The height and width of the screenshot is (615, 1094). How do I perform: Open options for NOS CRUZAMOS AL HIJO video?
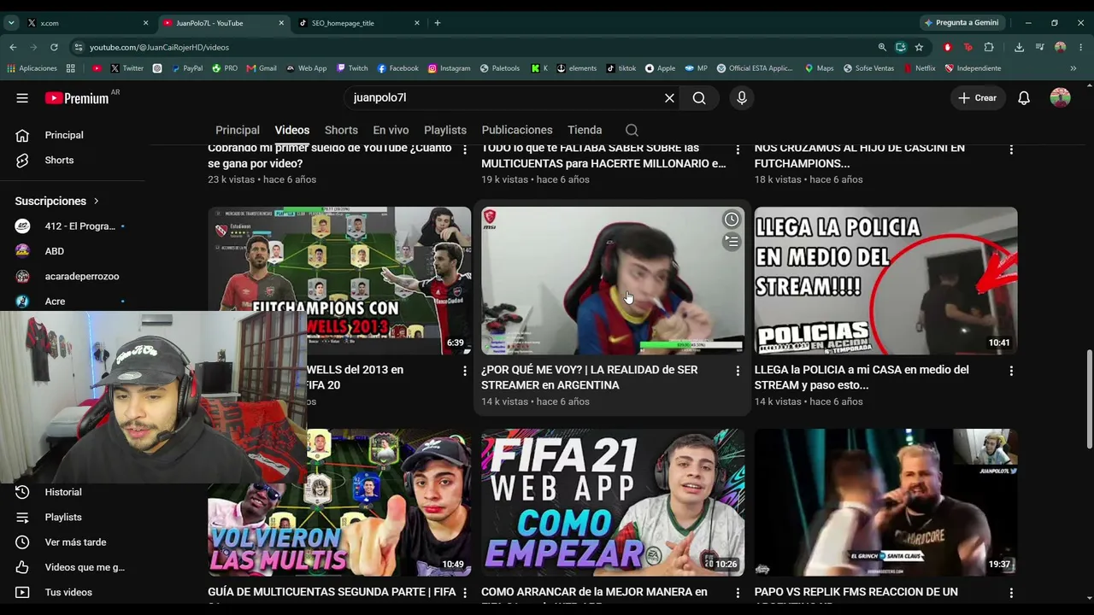[1011, 149]
